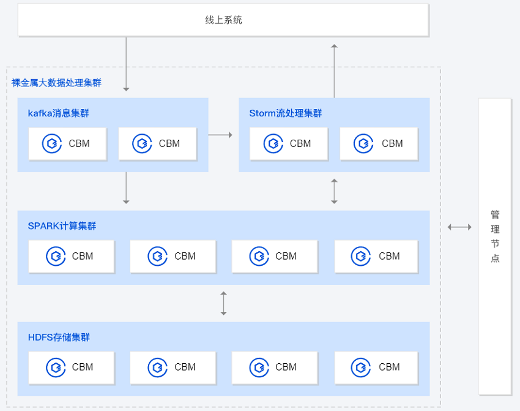Click the 管理节点 box

(x=495, y=246)
